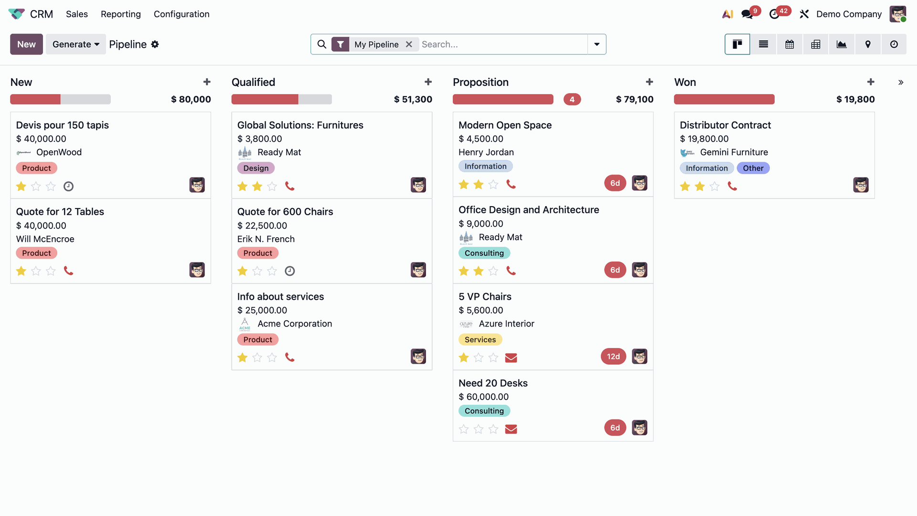Screen dimensions: 917x516
Task: Set first star priority on Need 20 Desks
Action: (464, 429)
